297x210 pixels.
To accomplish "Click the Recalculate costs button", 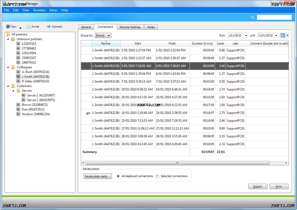I will [98, 176].
